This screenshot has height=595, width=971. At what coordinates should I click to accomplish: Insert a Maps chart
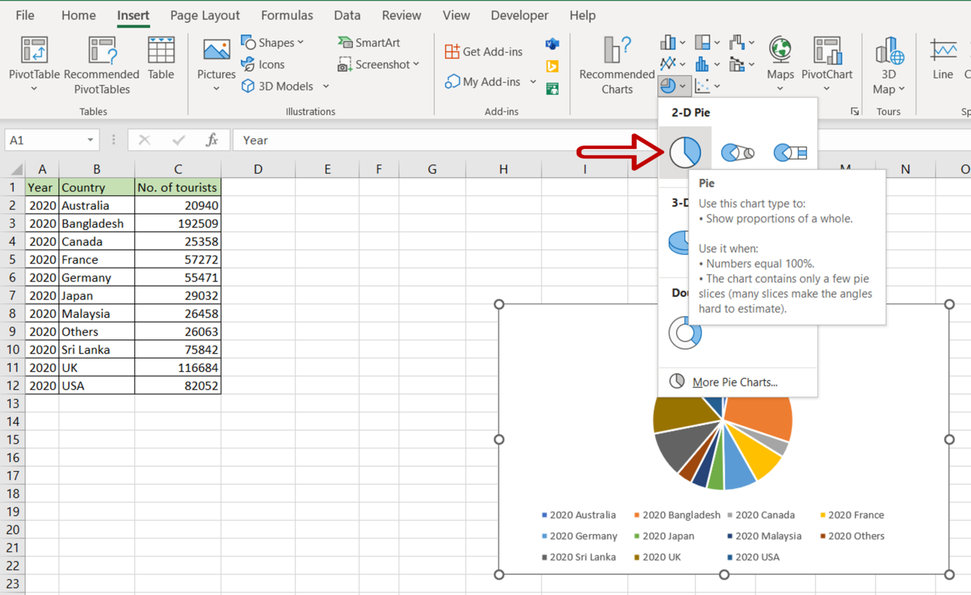[780, 63]
